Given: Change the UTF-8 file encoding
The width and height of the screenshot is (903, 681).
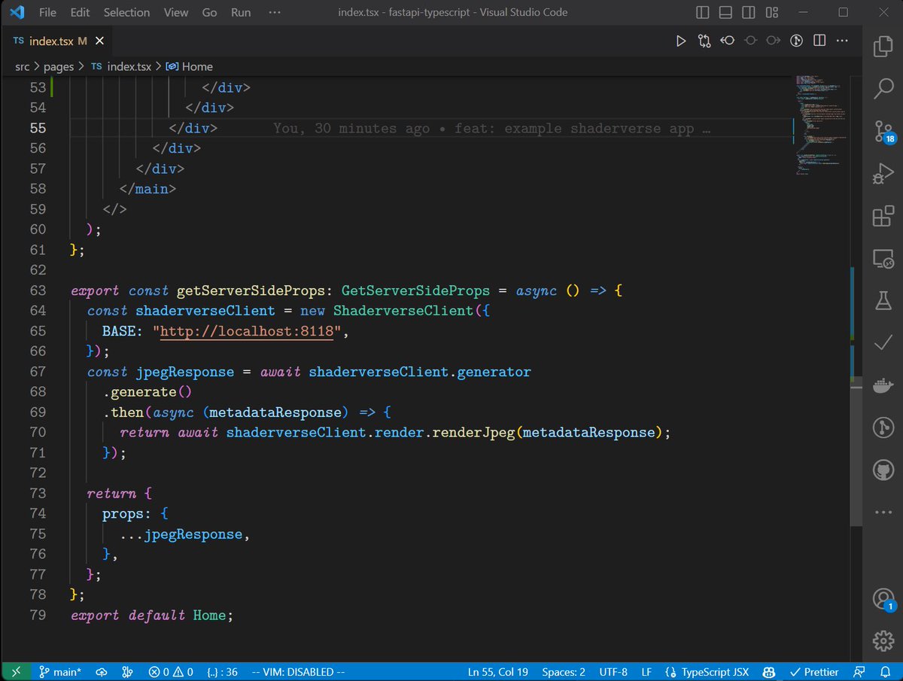Looking at the screenshot, I should pos(613,672).
